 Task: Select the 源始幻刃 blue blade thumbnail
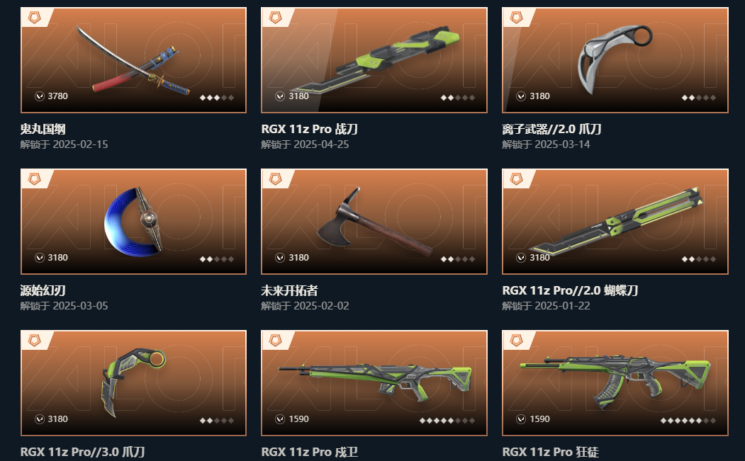[x=133, y=221]
